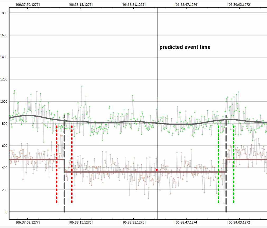Image resolution: width=267 pixels, height=228 pixels.
Task: Click the 1800 y-axis label
Action: 4,13
